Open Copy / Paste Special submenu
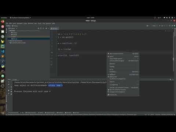 (x=123, y=59)
